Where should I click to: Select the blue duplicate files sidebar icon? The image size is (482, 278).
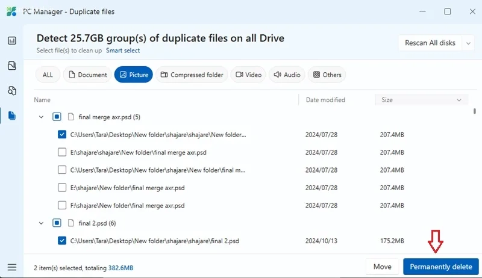pos(12,116)
